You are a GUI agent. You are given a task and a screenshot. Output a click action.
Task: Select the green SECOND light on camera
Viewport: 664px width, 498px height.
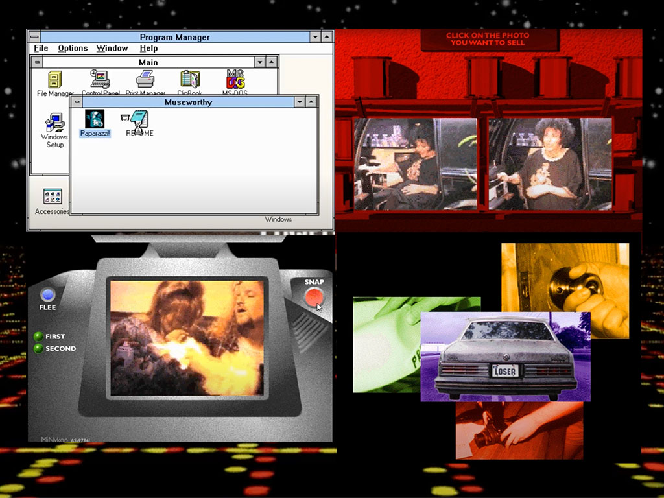pos(38,349)
